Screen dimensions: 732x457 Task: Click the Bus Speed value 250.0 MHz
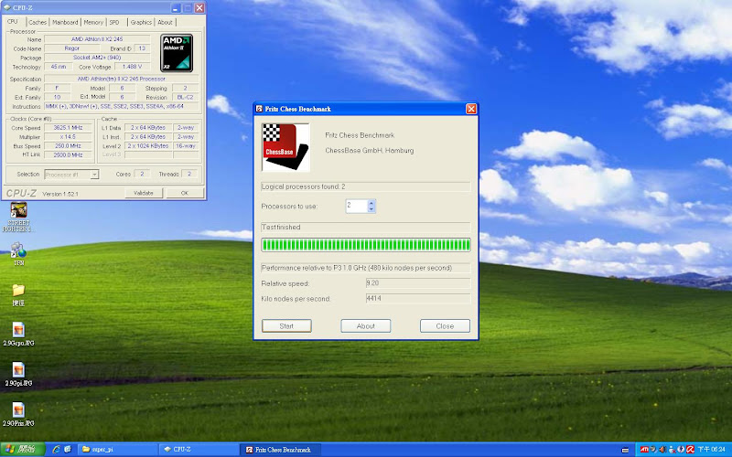click(68, 146)
